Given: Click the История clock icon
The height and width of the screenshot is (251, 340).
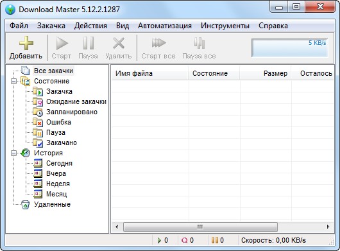Looking at the screenshot, I should pyautogui.click(x=25, y=153).
